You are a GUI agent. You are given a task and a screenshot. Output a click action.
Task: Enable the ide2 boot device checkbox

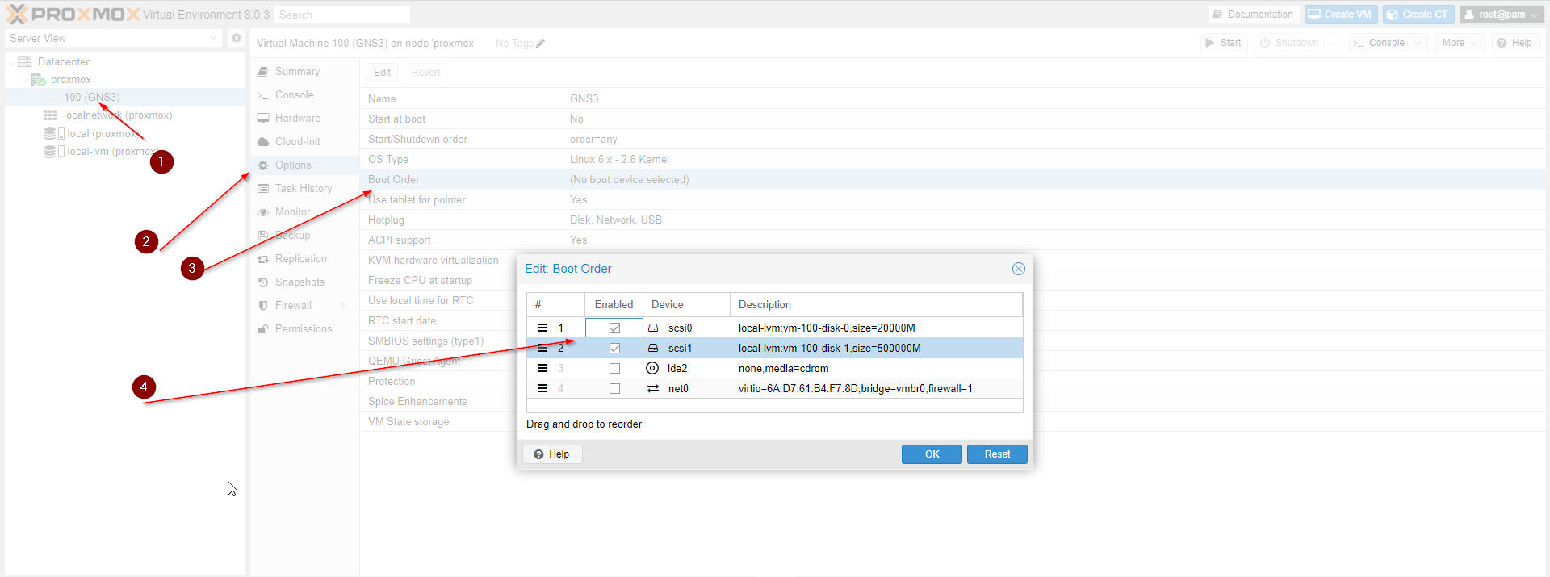614,368
